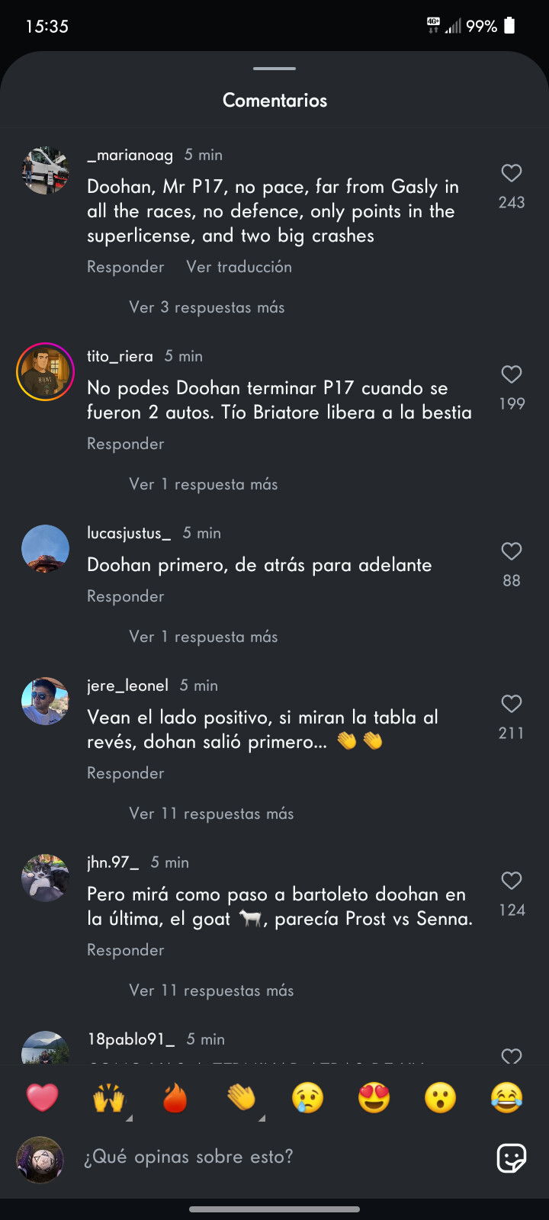This screenshot has width=549, height=1220.
Task: Add the fire emoji reaction
Action: (x=175, y=1098)
